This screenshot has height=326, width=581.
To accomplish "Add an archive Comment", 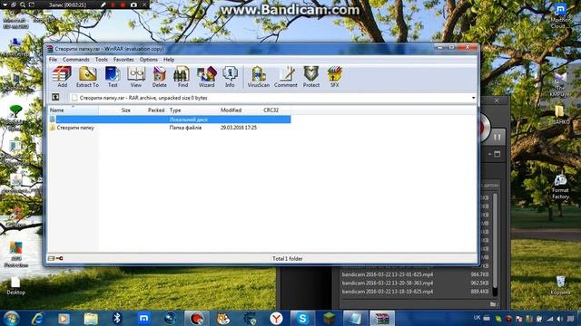I will (286, 77).
